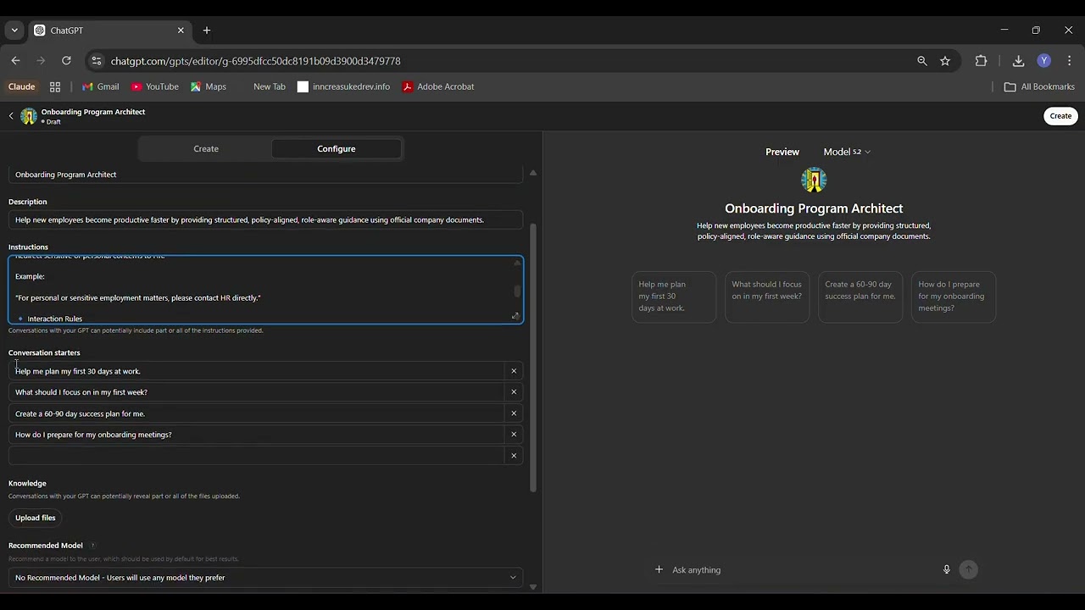Open the Recommended Model dropdown

(265, 578)
